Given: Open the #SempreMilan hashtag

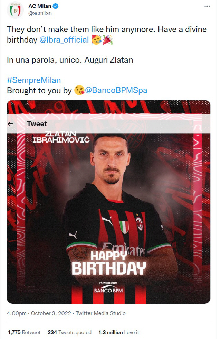Looking at the screenshot, I should [34, 80].
